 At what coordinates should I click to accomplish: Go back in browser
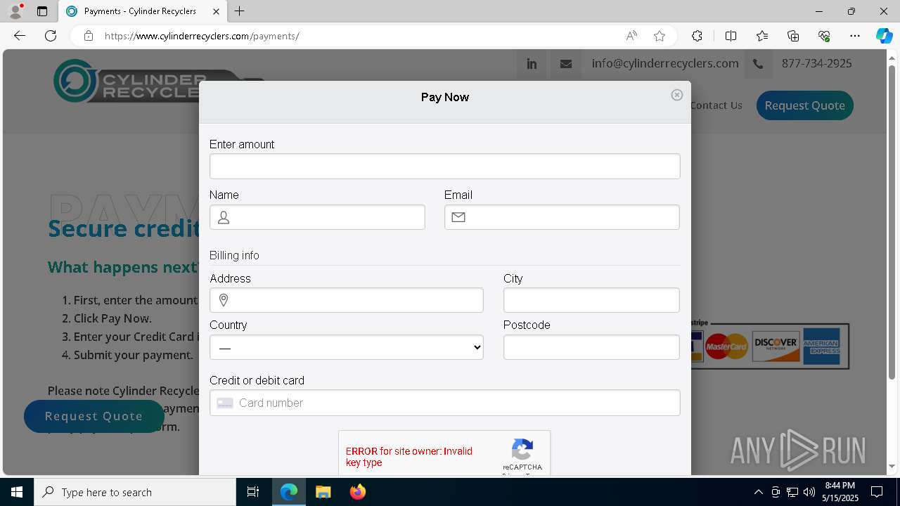[x=20, y=36]
